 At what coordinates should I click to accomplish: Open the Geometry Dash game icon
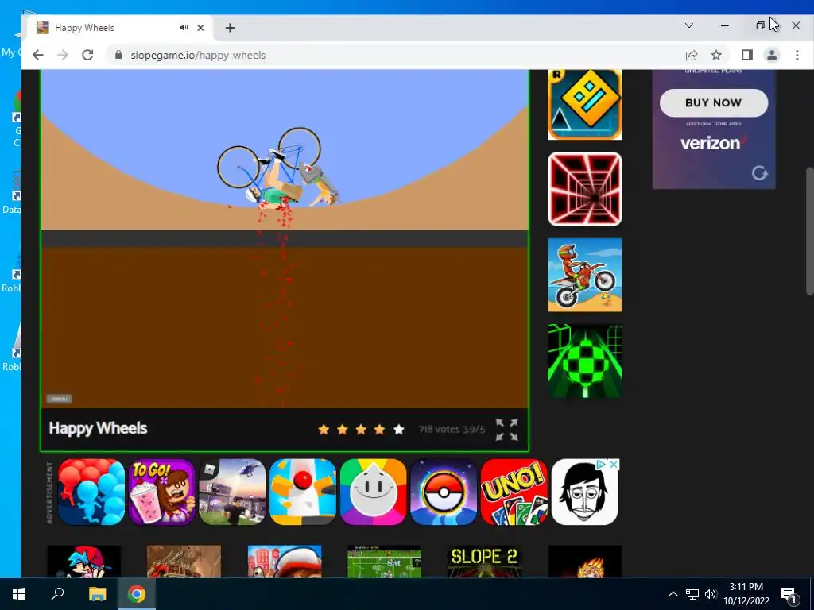pyautogui.click(x=585, y=104)
